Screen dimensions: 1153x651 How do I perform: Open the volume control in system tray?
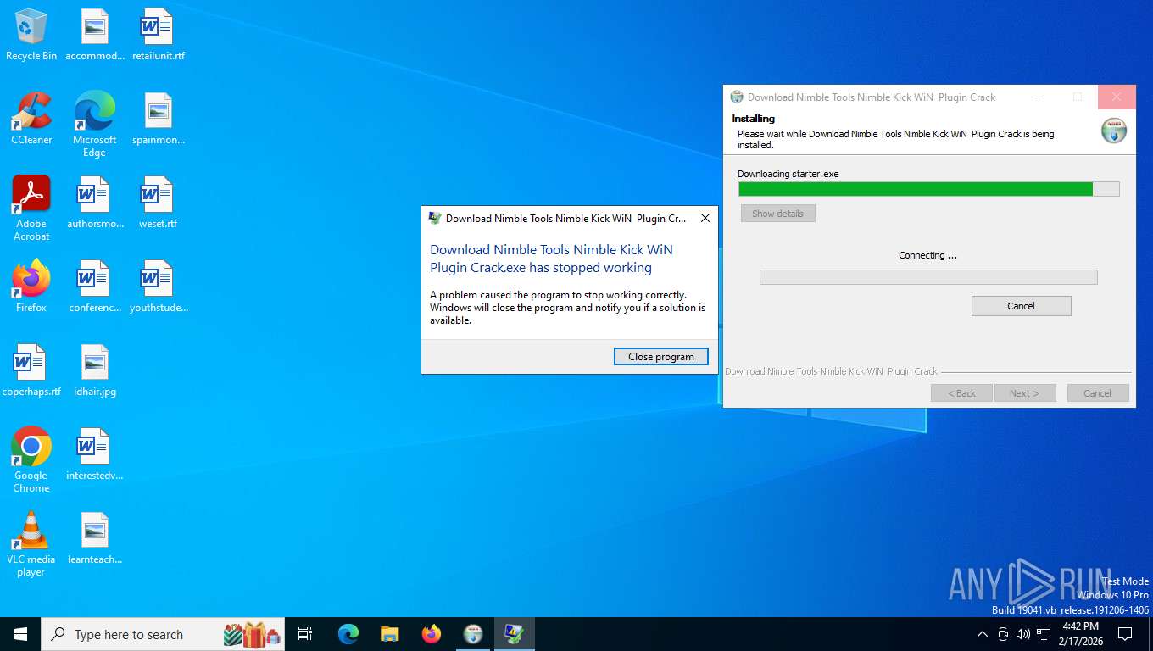(x=1023, y=634)
